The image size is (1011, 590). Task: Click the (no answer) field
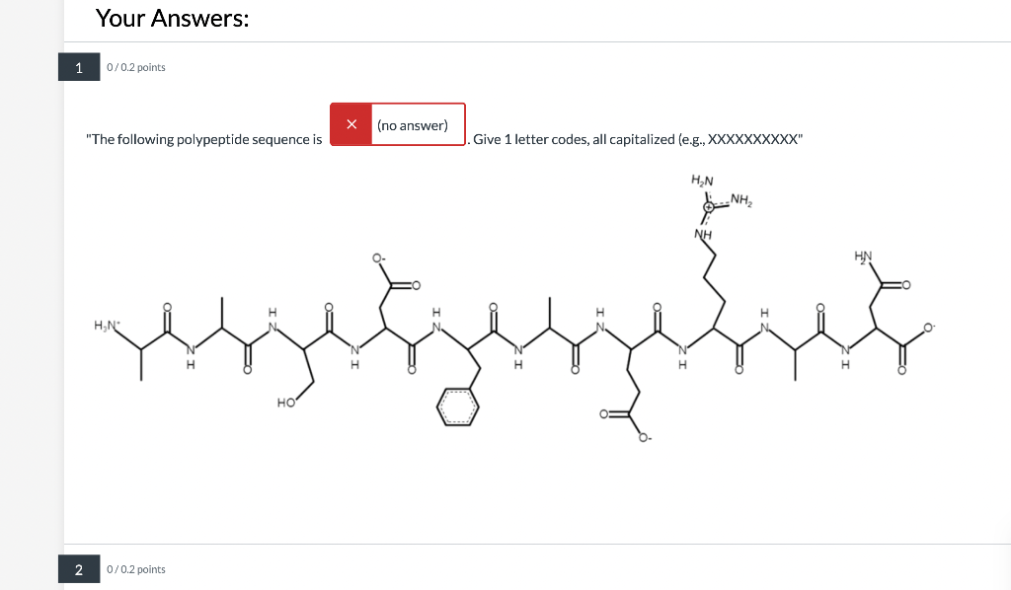(415, 123)
